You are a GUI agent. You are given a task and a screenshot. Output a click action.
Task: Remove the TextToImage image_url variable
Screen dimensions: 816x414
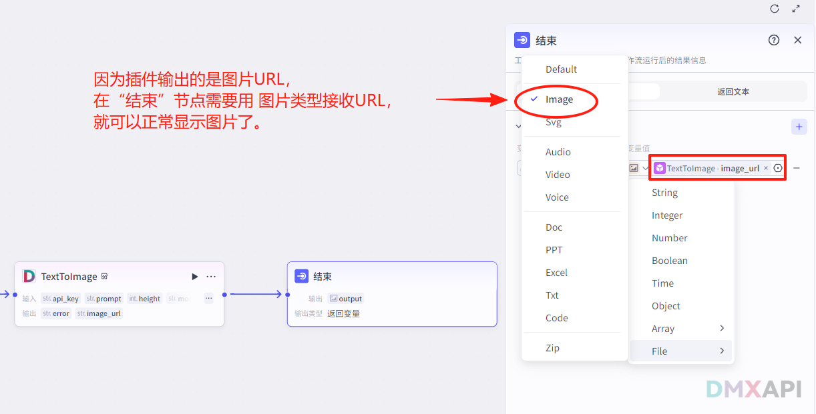tap(765, 167)
